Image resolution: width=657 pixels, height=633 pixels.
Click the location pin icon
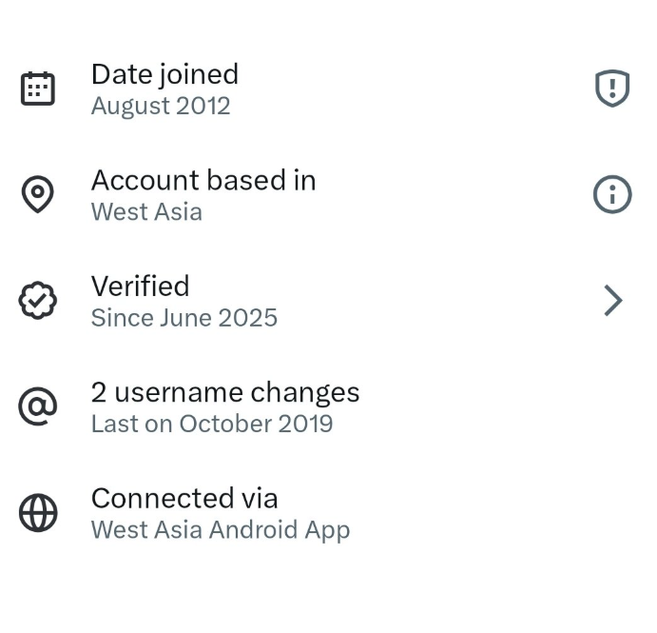point(38,195)
